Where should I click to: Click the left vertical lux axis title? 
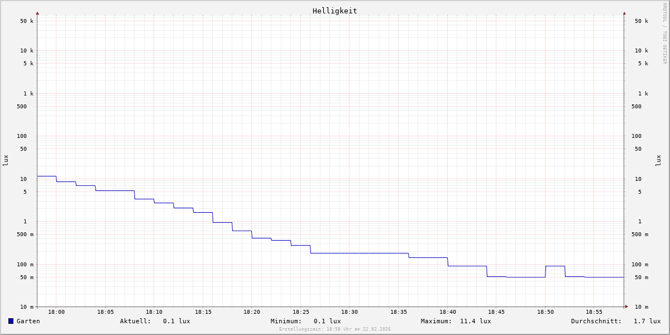point(6,160)
